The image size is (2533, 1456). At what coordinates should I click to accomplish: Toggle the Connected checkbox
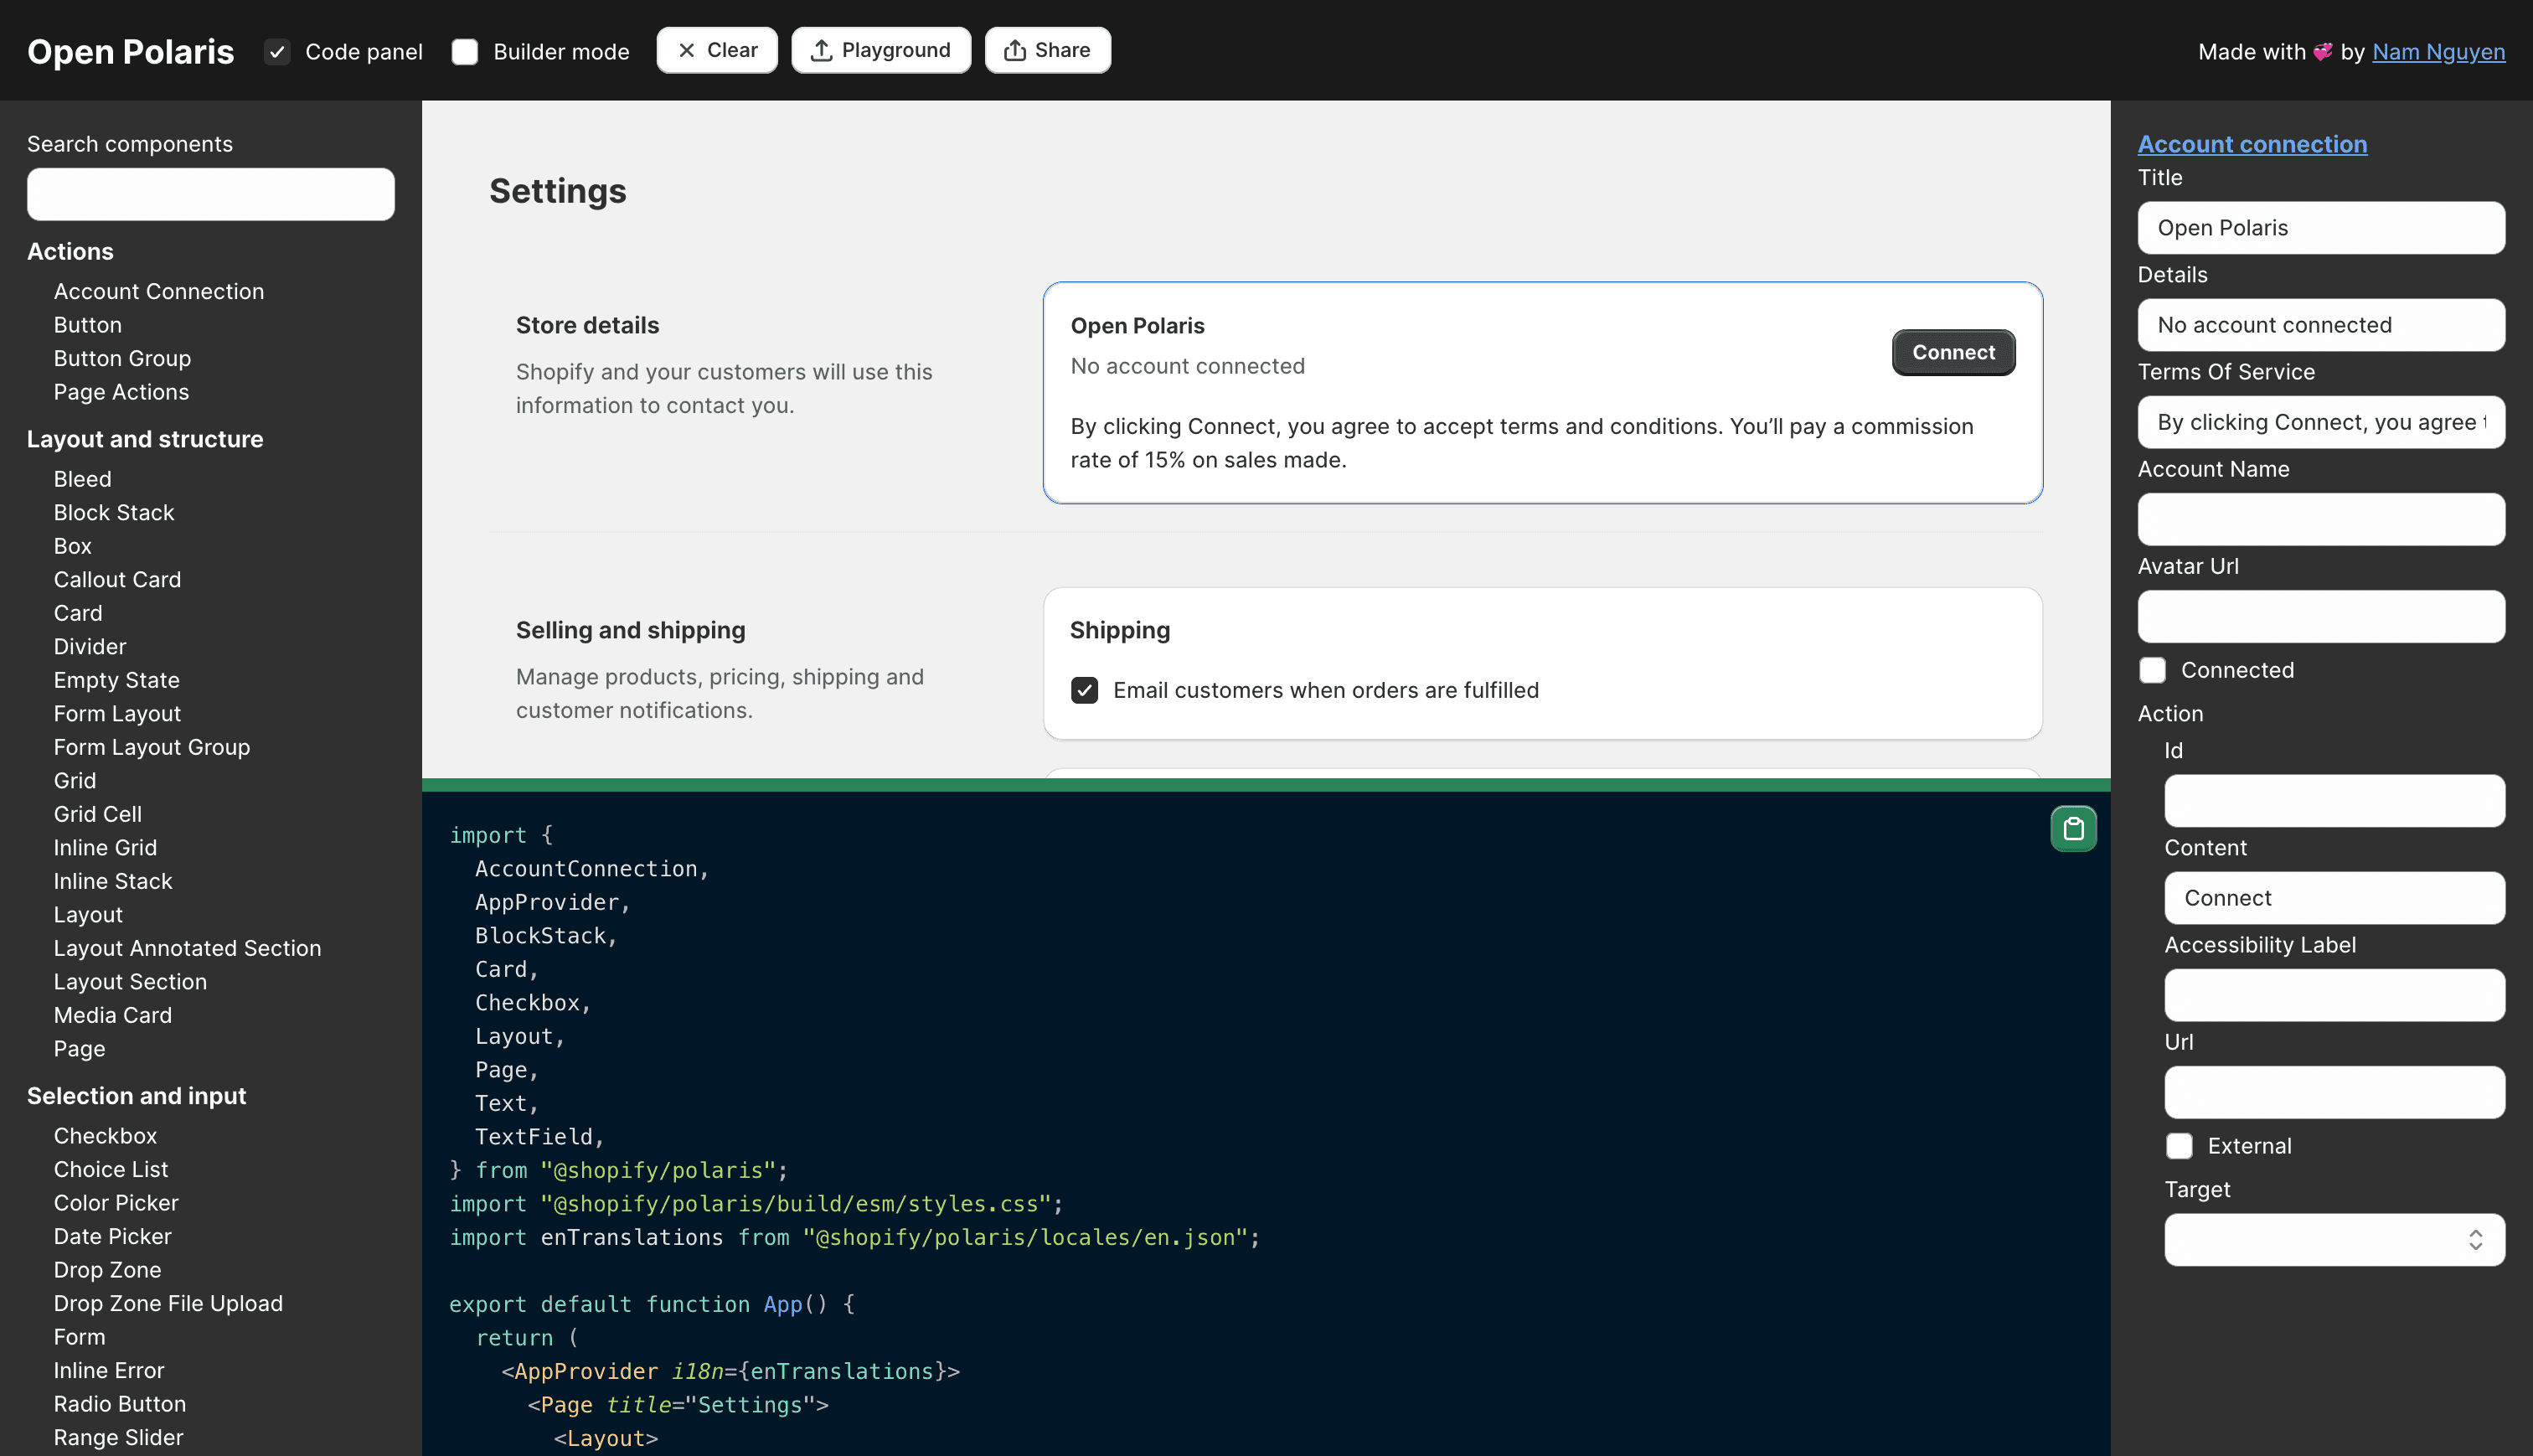tap(2152, 670)
